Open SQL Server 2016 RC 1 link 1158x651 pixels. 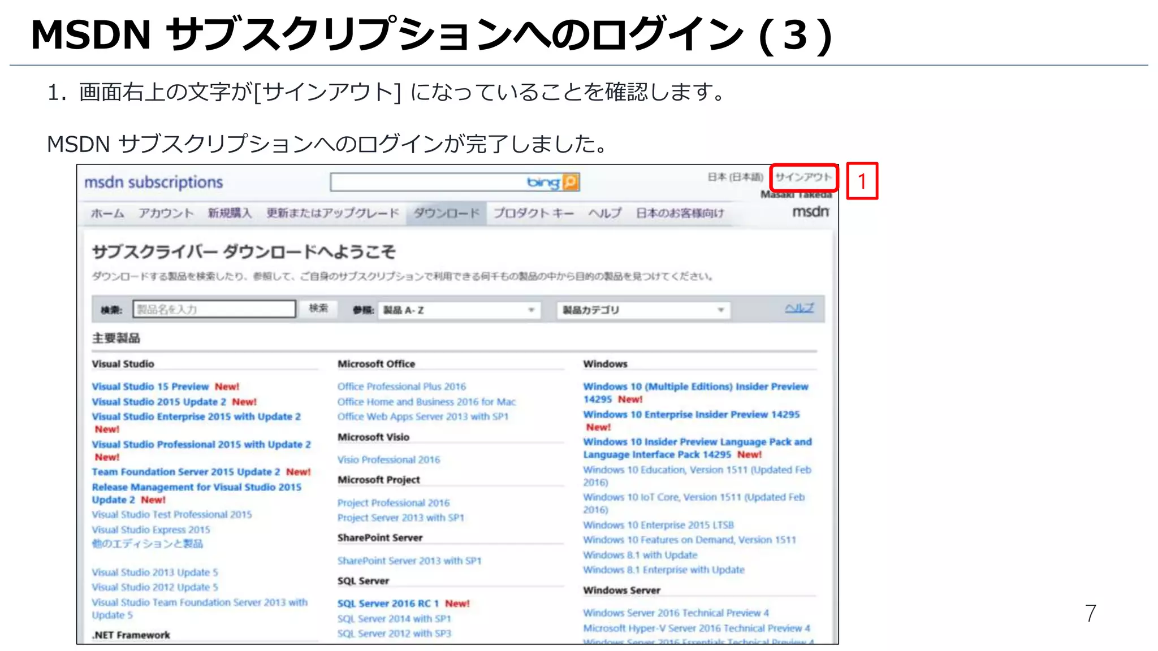point(388,604)
